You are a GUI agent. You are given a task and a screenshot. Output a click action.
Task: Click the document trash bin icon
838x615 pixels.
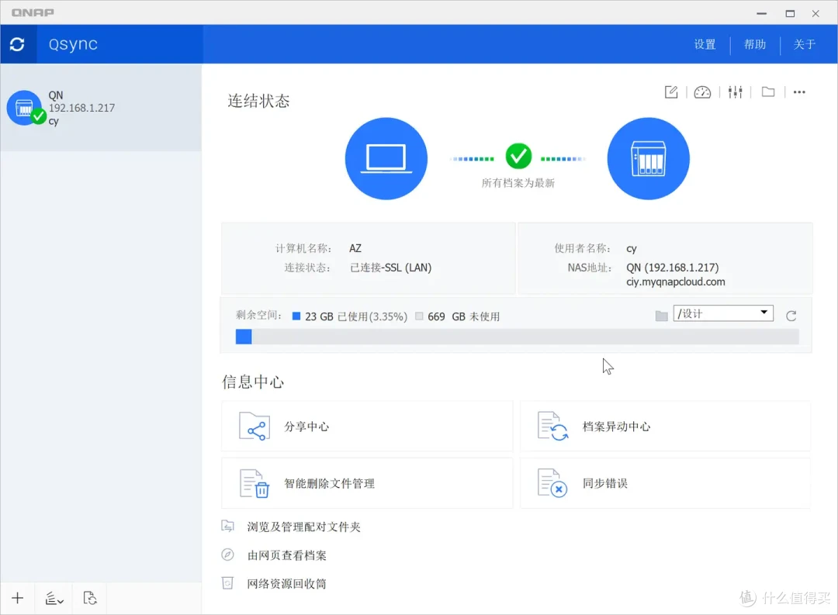click(255, 483)
